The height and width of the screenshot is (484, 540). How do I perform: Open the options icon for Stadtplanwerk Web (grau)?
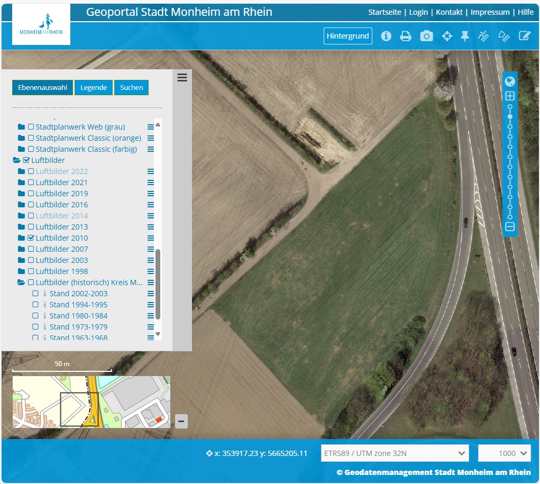pos(151,127)
